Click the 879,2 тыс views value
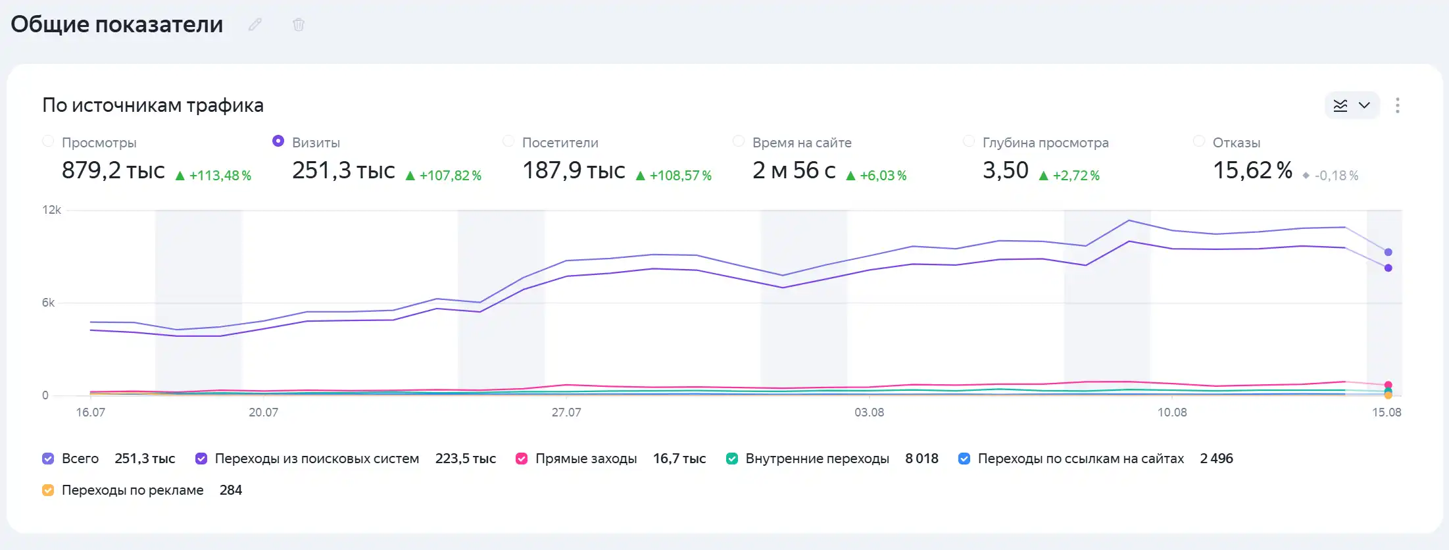Viewport: 1449px width, 550px height. click(113, 170)
